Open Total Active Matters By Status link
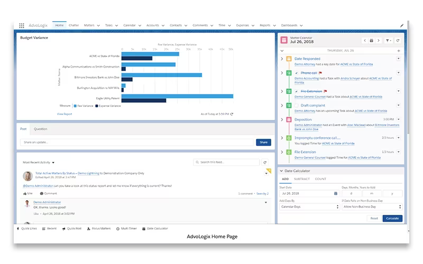 click(x=55, y=173)
